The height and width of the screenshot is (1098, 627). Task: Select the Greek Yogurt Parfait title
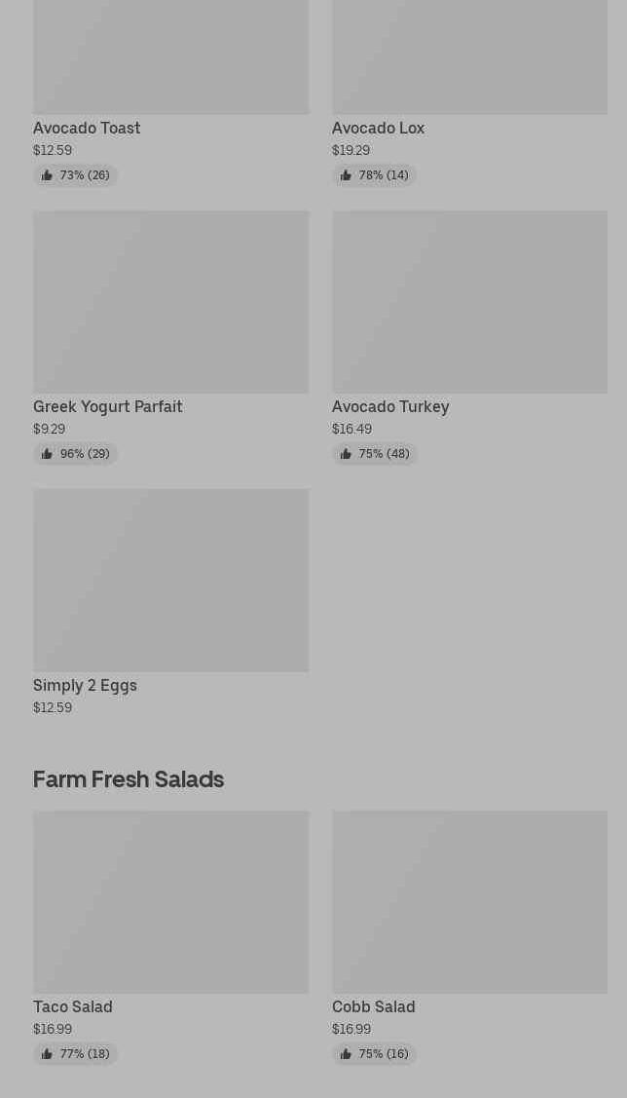(107, 406)
